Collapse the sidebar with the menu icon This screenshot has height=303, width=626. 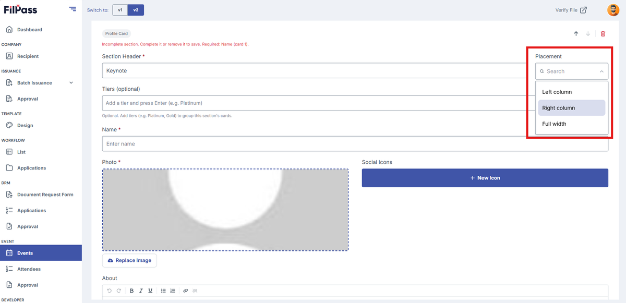tap(72, 9)
